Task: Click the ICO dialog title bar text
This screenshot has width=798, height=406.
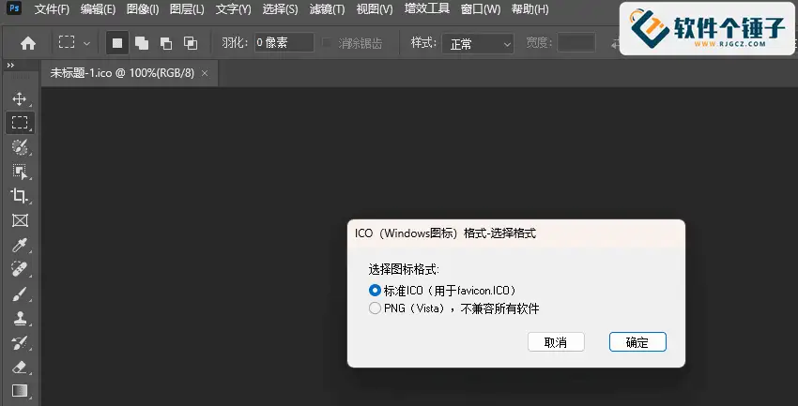Action: 445,233
